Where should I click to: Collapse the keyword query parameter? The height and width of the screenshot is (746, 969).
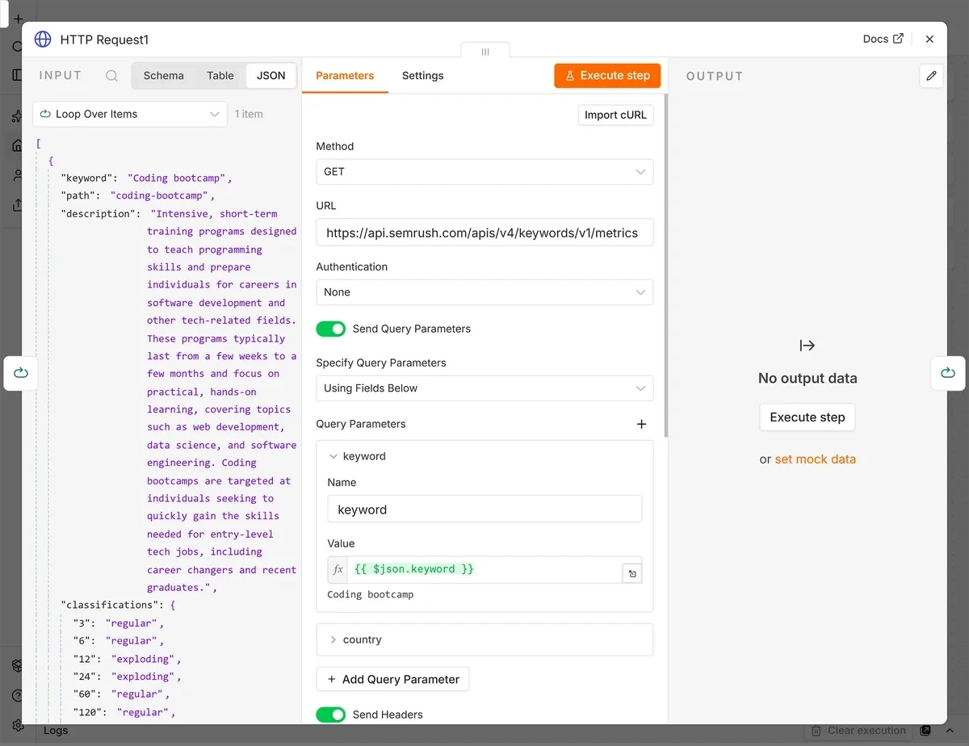coord(333,456)
